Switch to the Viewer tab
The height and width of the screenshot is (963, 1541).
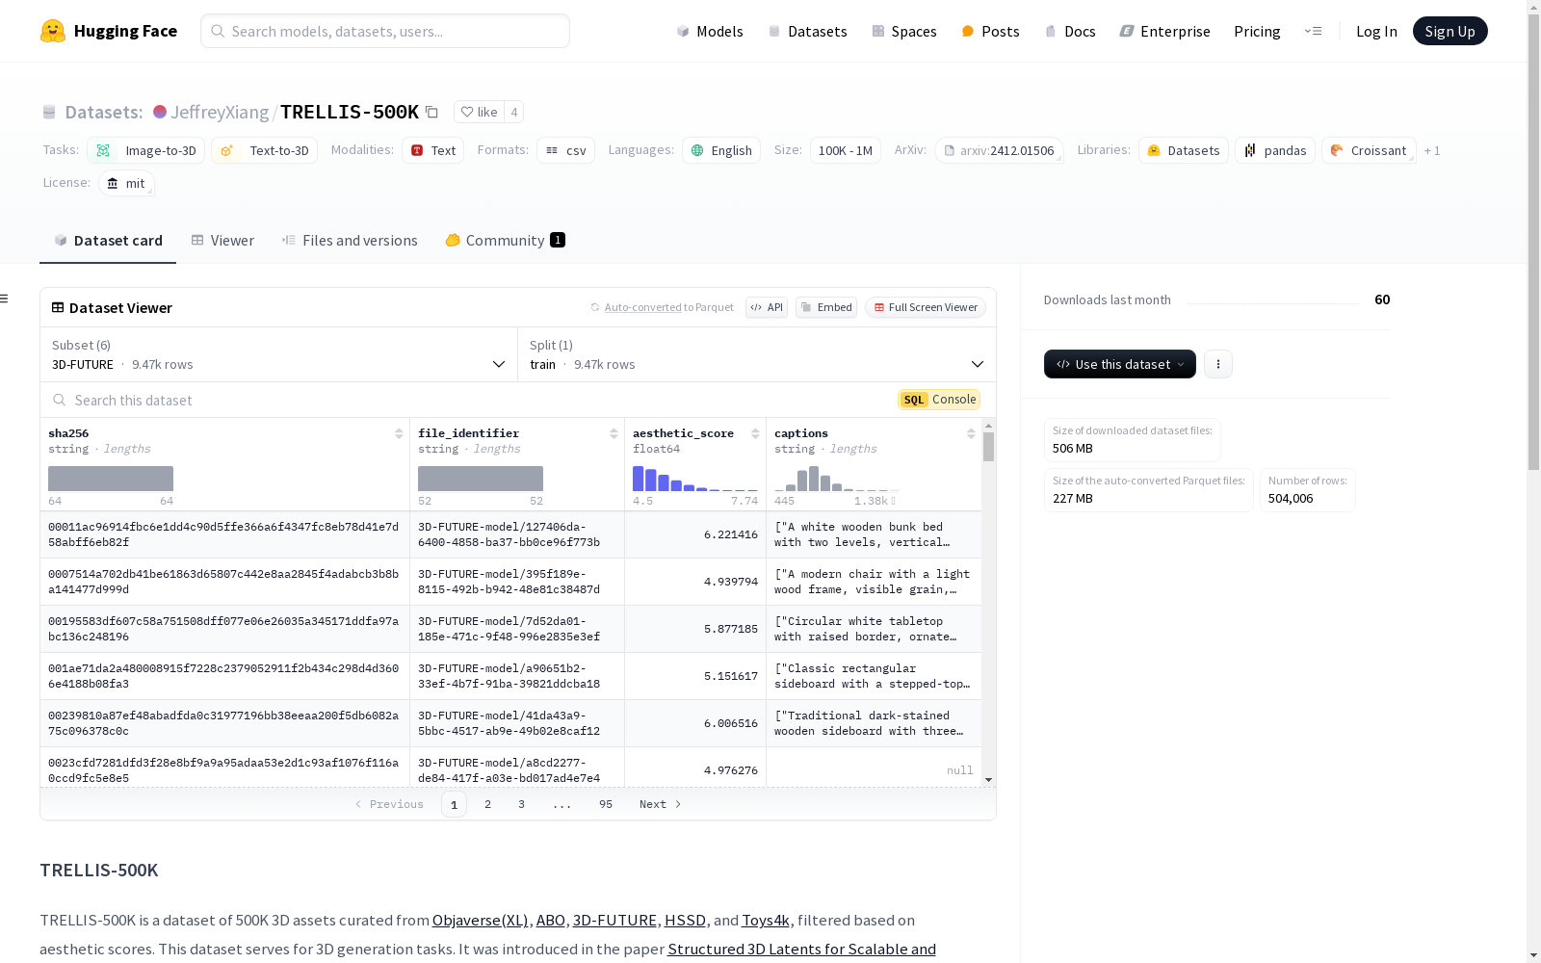click(x=222, y=241)
